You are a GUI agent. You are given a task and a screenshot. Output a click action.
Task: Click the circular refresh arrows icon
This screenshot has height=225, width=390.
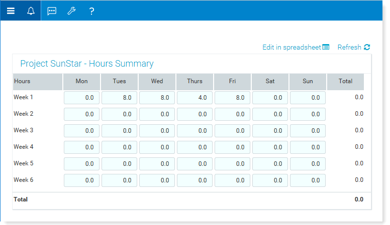pos(367,47)
